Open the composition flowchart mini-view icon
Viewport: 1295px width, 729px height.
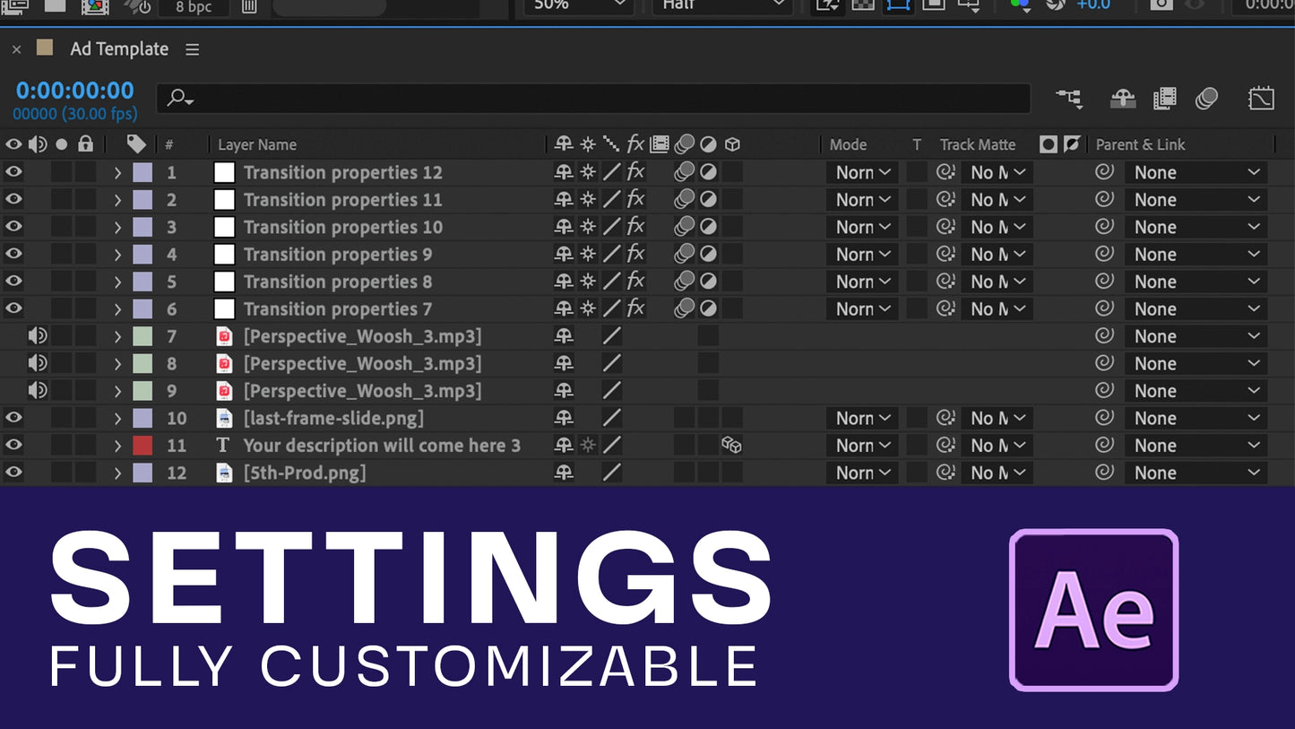click(x=1068, y=99)
